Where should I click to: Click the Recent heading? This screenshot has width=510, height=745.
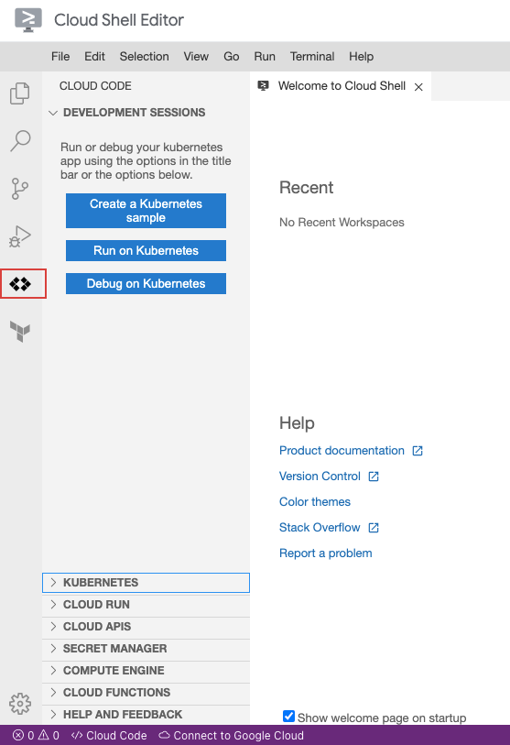[307, 188]
